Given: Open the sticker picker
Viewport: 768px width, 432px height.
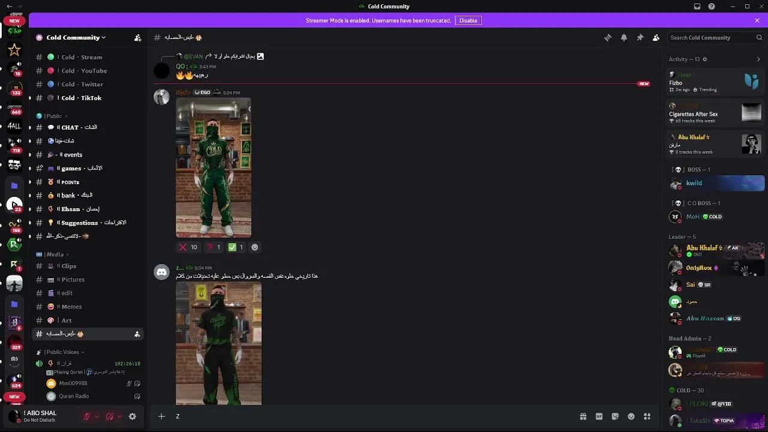Looking at the screenshot, I should coord(615,416).
